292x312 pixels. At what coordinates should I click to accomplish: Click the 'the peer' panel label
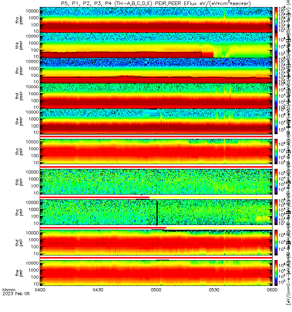(x=19, y=121)
